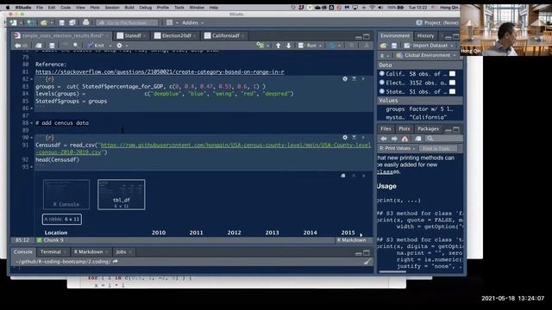Open the Knit options dropdown arrow
Image resolution: width=552 pixels, height=310 pixels.
click(110, 46)
